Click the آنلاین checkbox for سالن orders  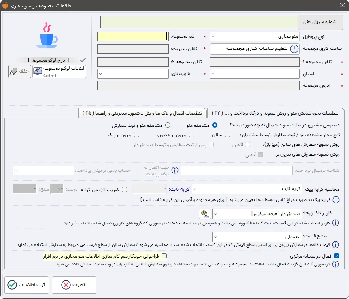click(x=247, y=144)
